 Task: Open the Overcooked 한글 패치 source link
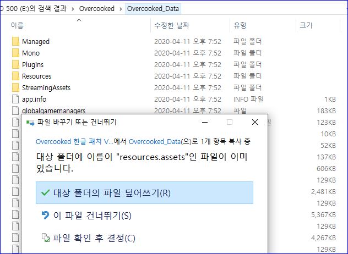point(74,141)
